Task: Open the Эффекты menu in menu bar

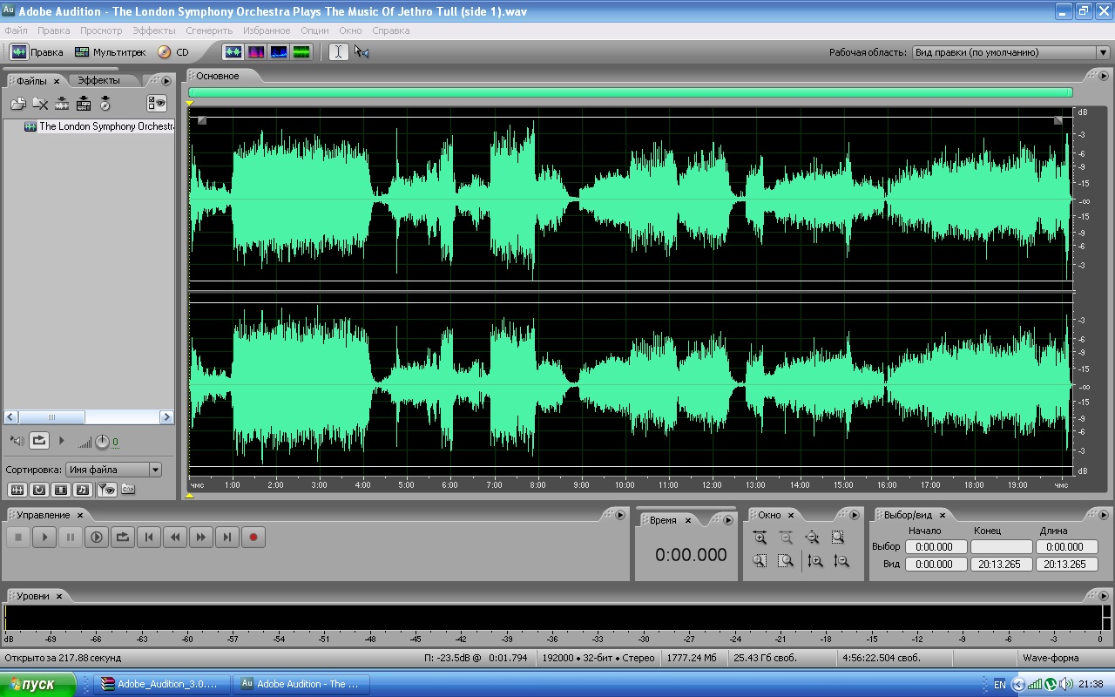Action: click(x=153, y=30)
